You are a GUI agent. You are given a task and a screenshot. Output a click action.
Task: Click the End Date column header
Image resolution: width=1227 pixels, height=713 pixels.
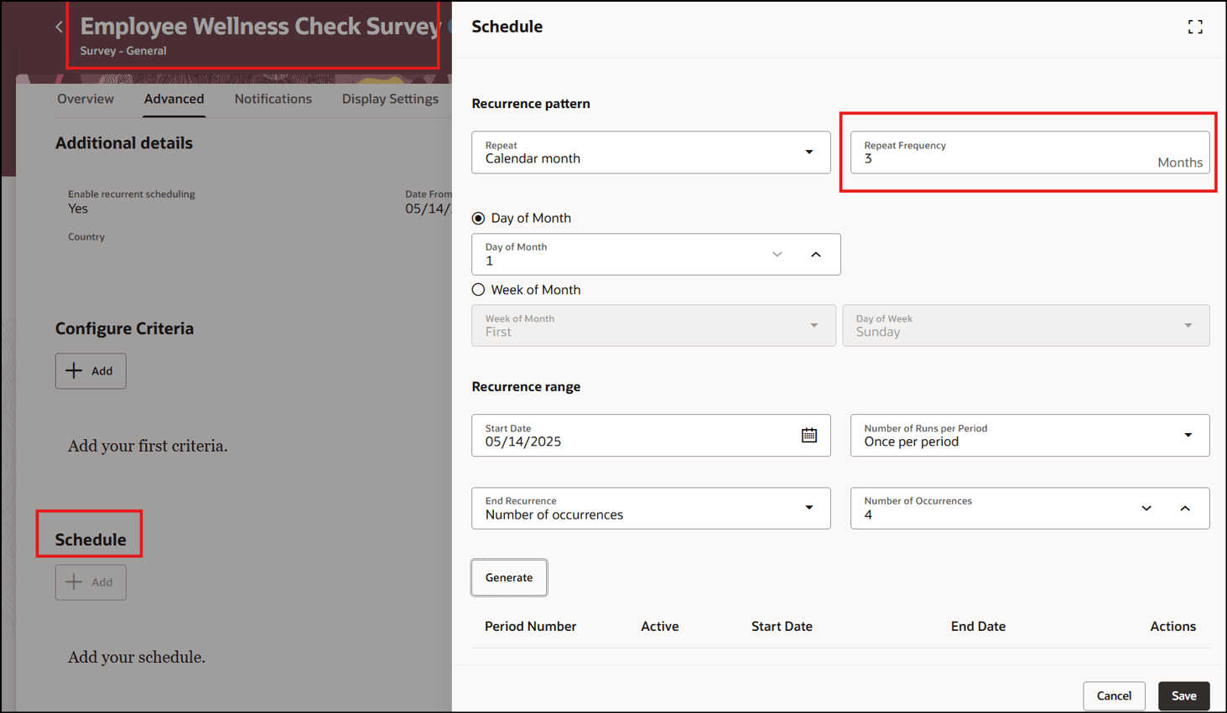coord(978,626)
